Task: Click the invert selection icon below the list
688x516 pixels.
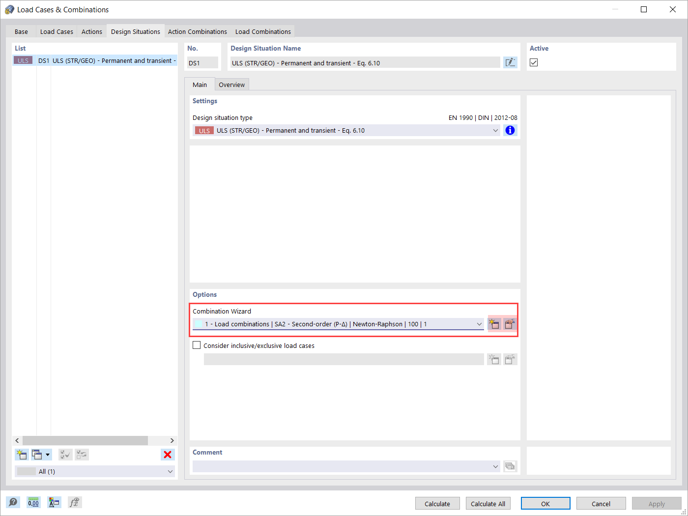Action: (82, 455)
